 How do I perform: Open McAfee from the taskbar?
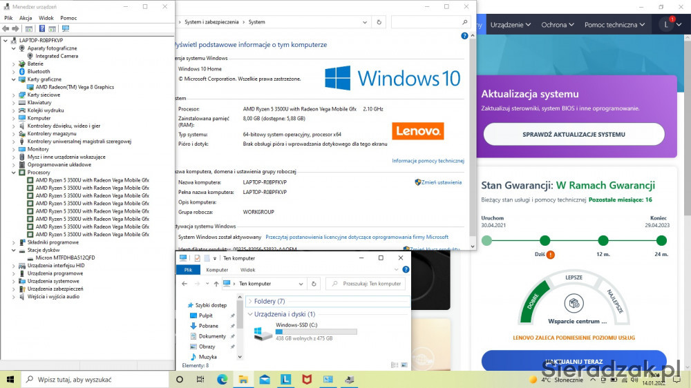306,379
